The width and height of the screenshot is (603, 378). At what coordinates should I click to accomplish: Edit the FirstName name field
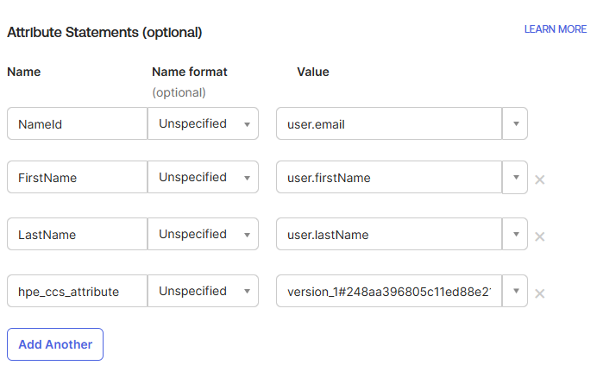(77, 178)
